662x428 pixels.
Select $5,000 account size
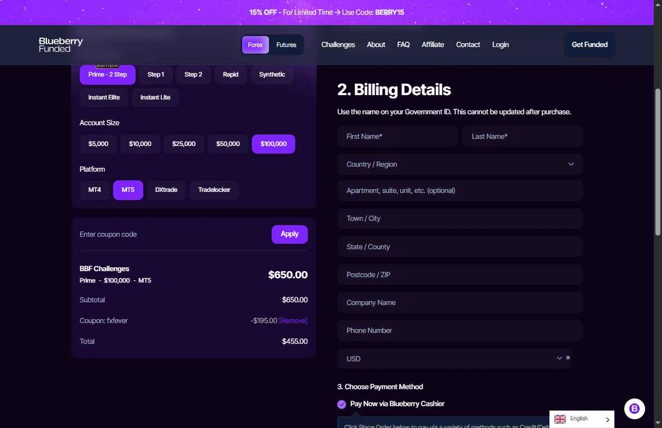98,144
